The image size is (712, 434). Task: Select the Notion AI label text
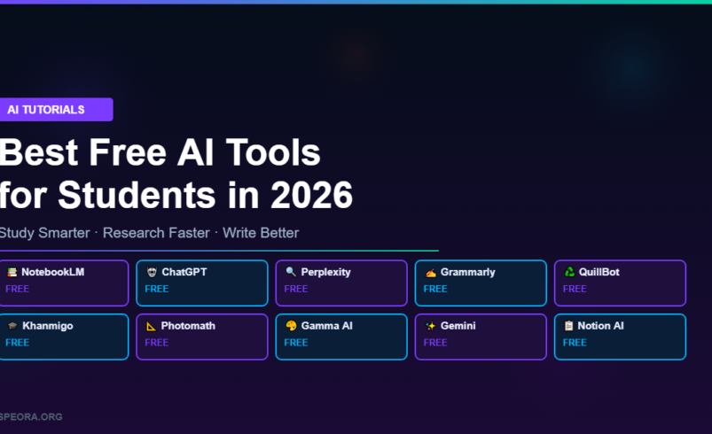click(x=601, y=326)
